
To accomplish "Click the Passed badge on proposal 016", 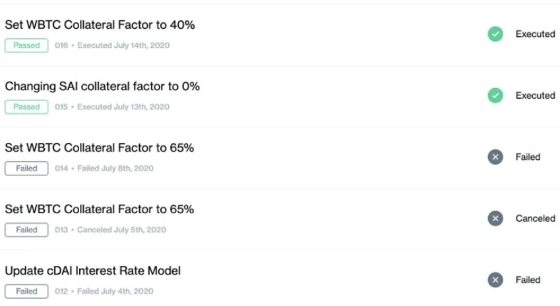I will click(26, 45).
